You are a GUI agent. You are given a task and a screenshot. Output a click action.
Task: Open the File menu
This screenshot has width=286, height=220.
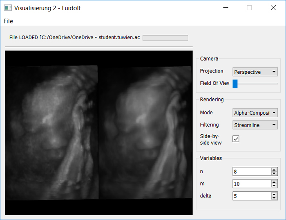click(x=8, y=21)
